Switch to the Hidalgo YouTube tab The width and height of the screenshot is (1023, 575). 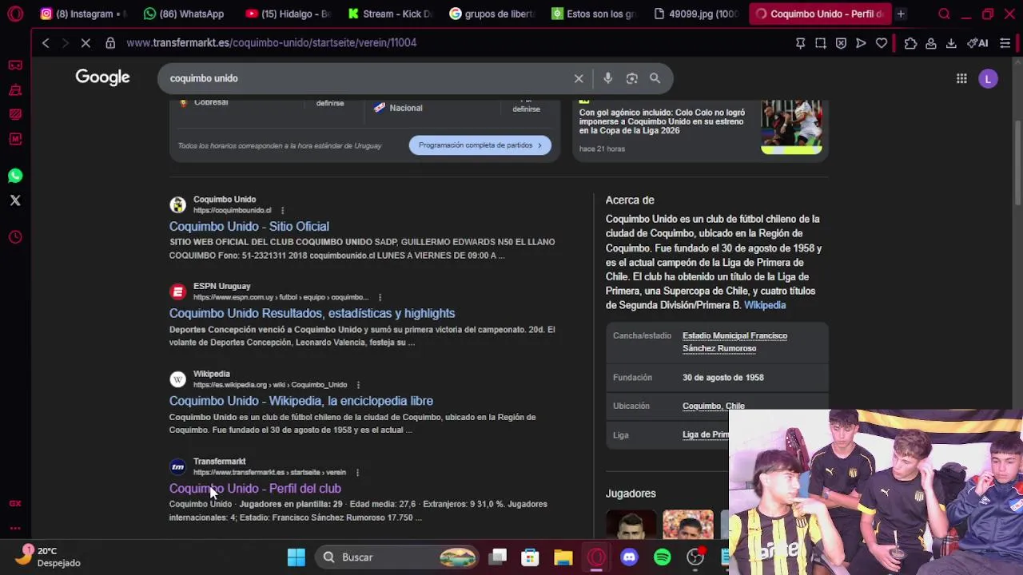tap(287, 14)
